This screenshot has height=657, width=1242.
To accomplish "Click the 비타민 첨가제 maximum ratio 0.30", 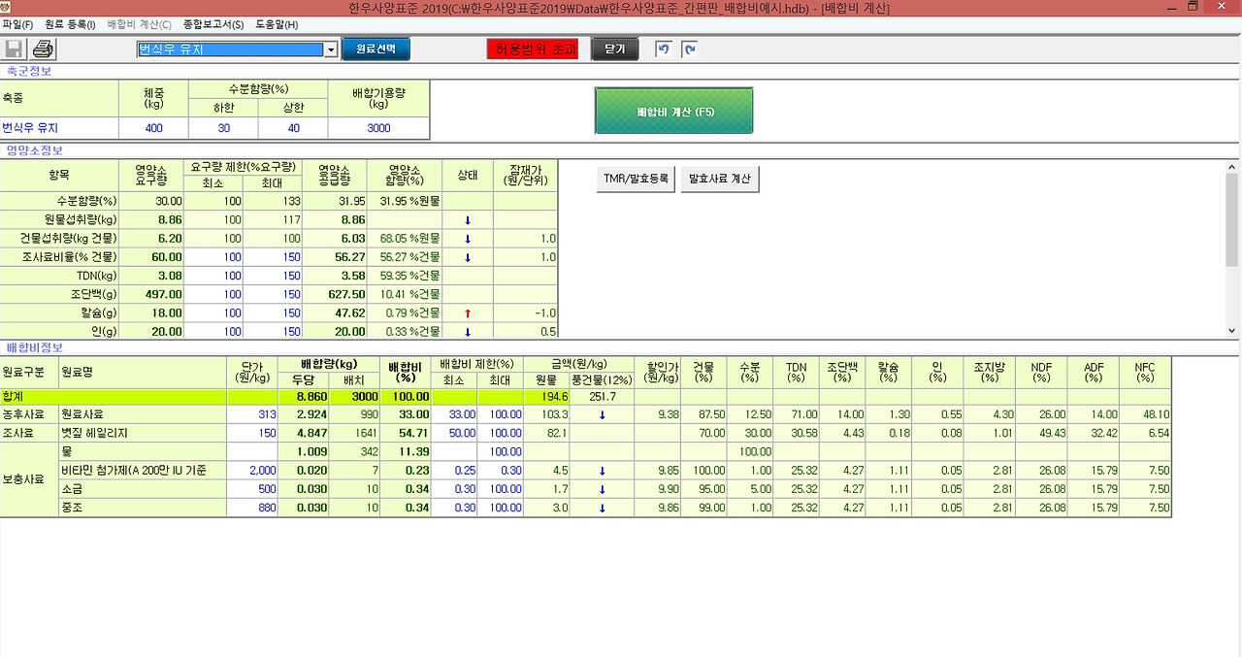I will pyautogui.click(x=500, y=471).
